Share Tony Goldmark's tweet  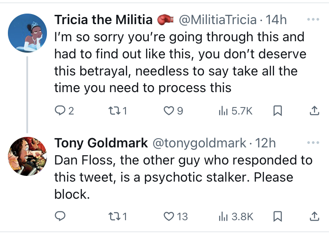coord(315,216)
